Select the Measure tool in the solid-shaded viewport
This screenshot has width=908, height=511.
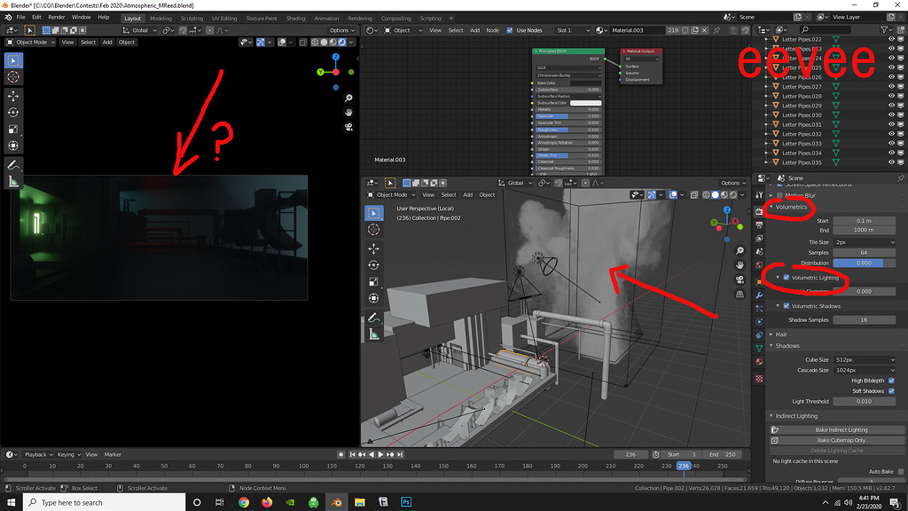[x=373, y=334]
